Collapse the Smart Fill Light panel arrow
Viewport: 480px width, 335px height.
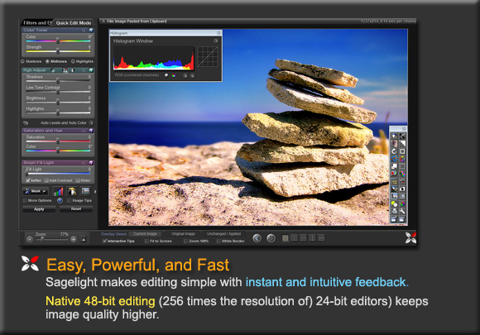click(x=84, y=162)
